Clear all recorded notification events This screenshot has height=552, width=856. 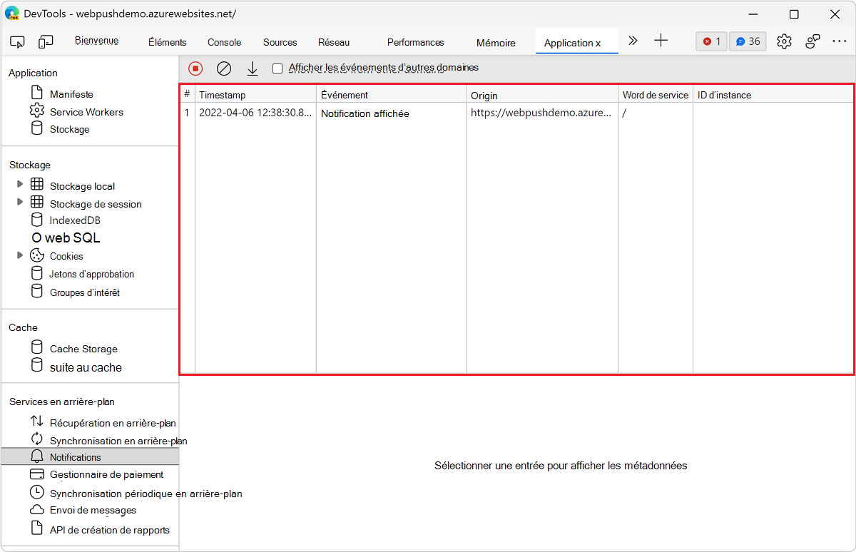223,68
